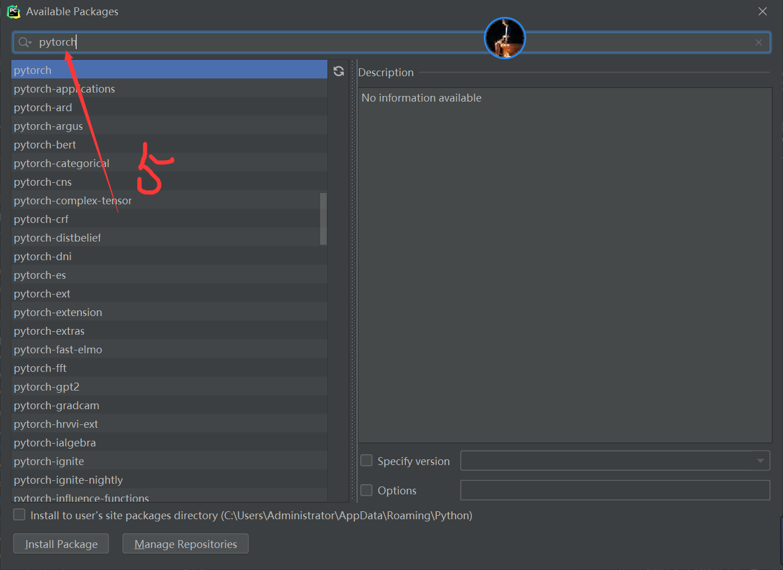Viewport: 783px width, 570px height.
Task: Click the Manage Repositories button
Action: [x=186, y=544]
